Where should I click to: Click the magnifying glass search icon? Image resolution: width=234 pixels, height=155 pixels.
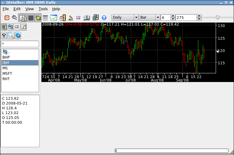pyautogui.click(x=11, y=35)
